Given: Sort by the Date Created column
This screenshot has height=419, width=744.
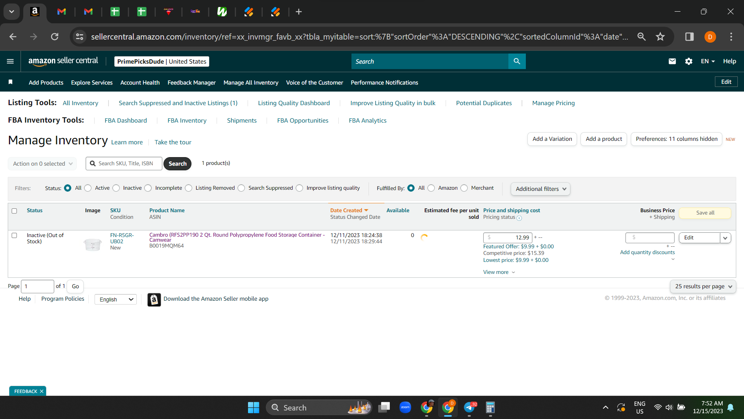Looking at the screenshot, I should pyautogui.click(x=349, y=210).
